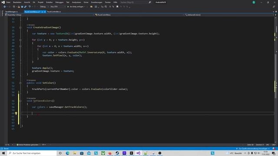Click the user account avatar icon
Image resolution: width=278 pixels, height=156 pixels.
point(254,2)
